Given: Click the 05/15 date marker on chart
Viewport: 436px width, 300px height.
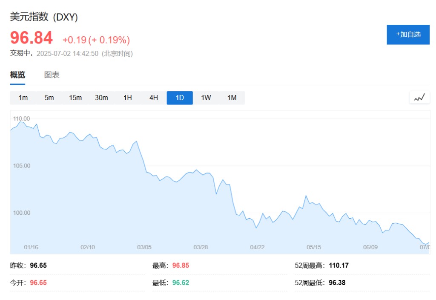Looking at the screenshot, I should pyautogui.click(x=314, y=247).
